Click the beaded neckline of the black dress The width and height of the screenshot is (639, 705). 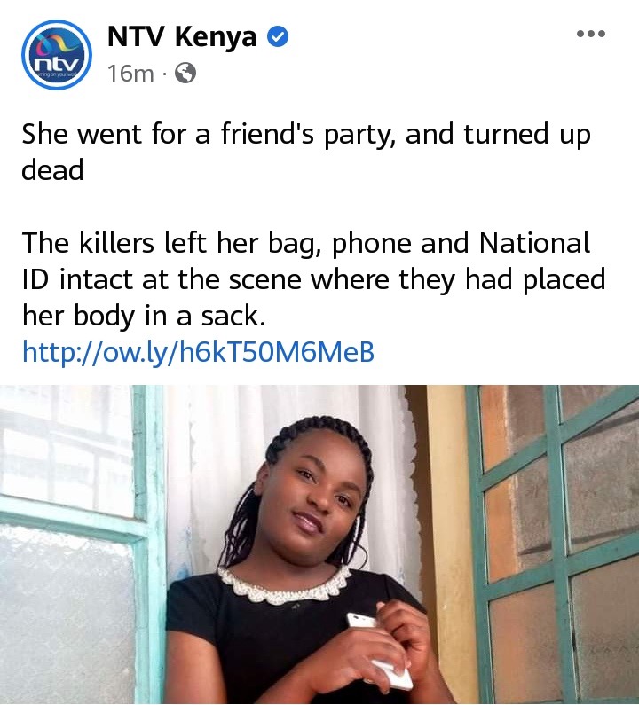[284, 586]
